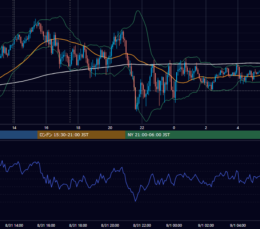
Task: Click the 9/1 02:00 time label
Action: [206, 225]
